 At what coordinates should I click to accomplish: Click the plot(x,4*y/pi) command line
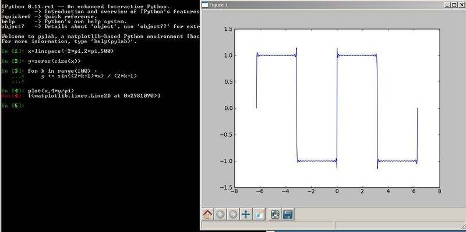pyautogui.click(x=51, y=91)
